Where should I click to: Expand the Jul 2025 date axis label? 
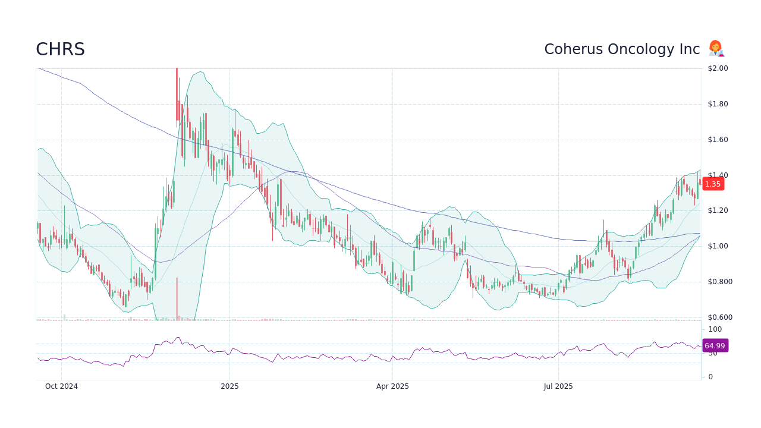558,386
